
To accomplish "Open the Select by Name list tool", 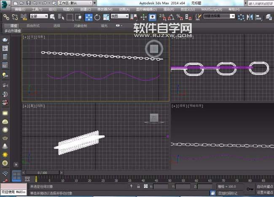I will click(61, 17).
